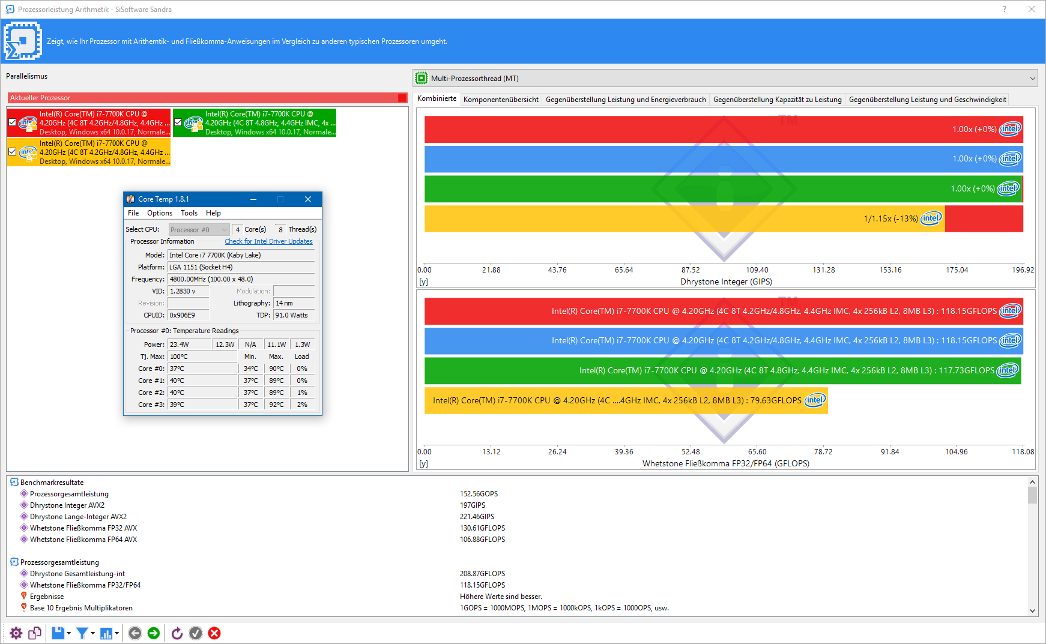
Task: Click the Core Temp title bar icon
Action: point(130,199)
